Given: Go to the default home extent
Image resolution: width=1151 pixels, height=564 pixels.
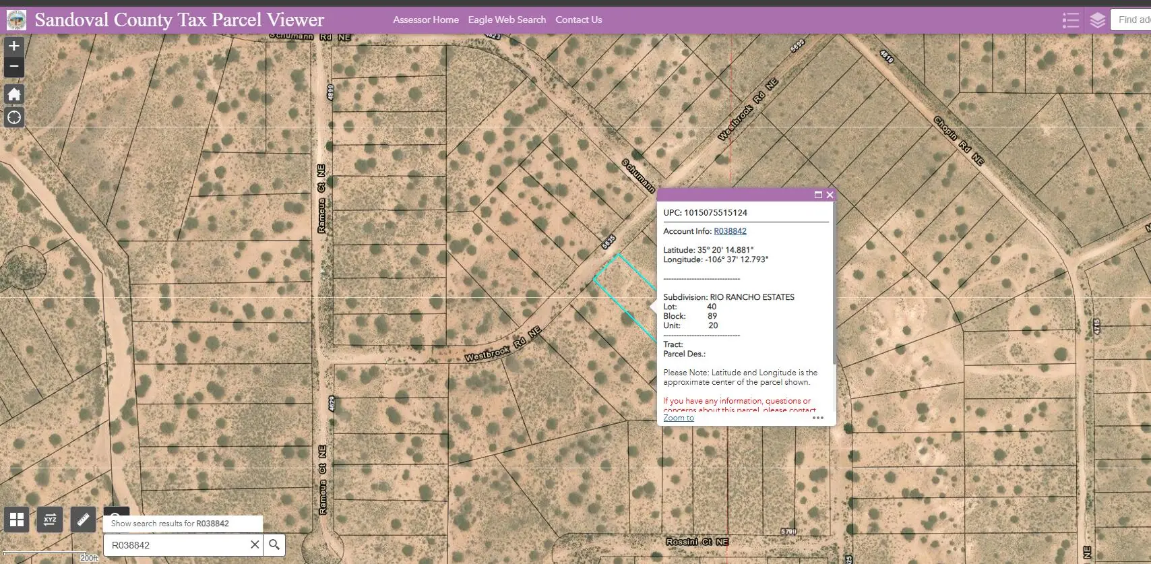Looking at the screenshot, I should 14,94.
